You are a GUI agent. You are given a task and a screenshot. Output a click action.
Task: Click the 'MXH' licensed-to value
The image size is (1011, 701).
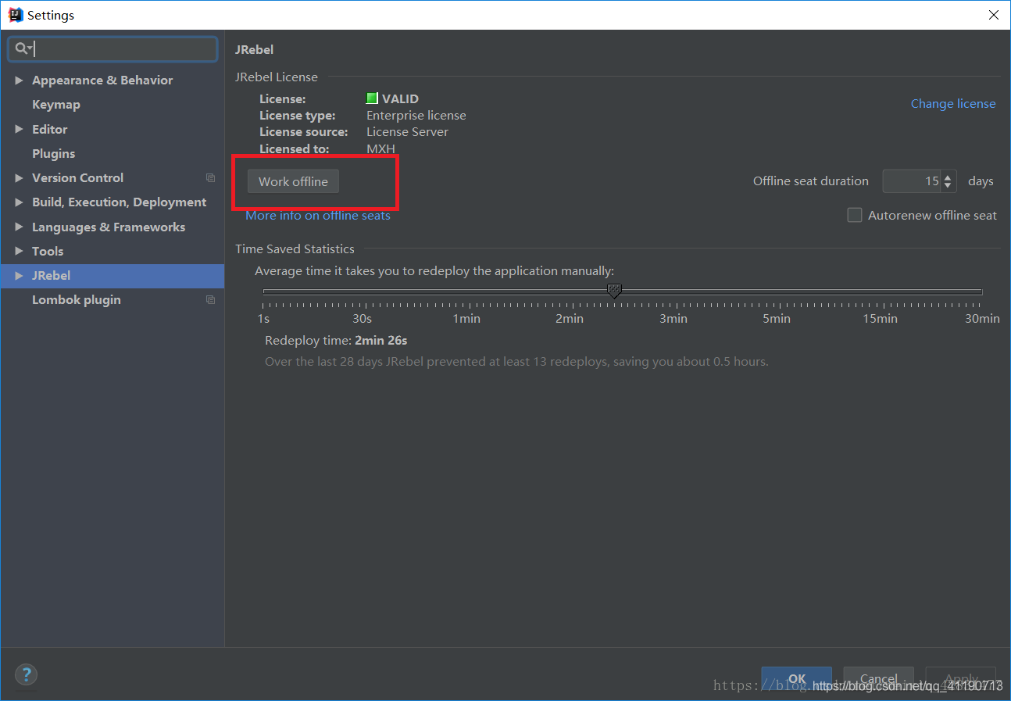380,148
